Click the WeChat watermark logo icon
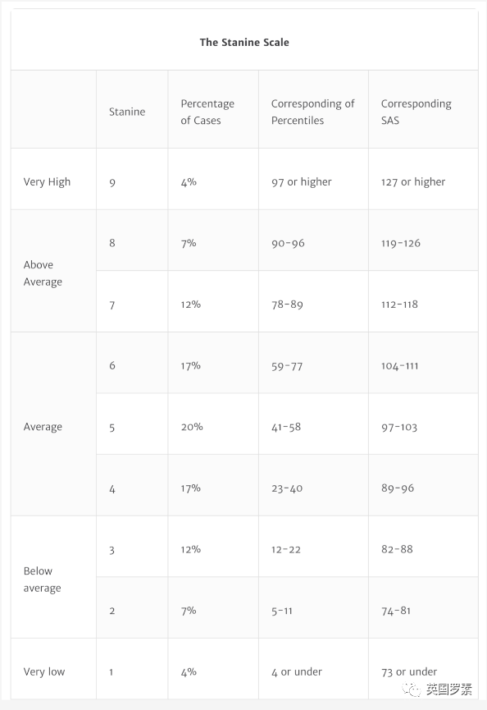The height and width of the screenshot is (710, 487). click(x=411, y=689)
